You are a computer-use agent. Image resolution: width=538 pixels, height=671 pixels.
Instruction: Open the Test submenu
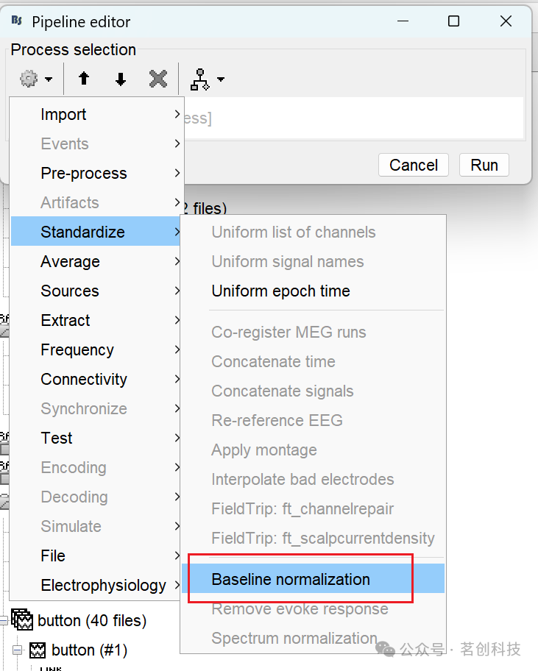96,439
